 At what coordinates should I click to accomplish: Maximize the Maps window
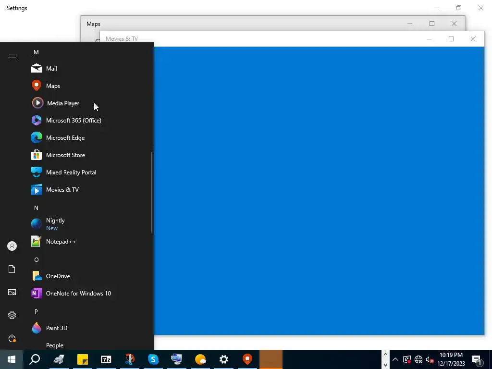coord(432,24)
